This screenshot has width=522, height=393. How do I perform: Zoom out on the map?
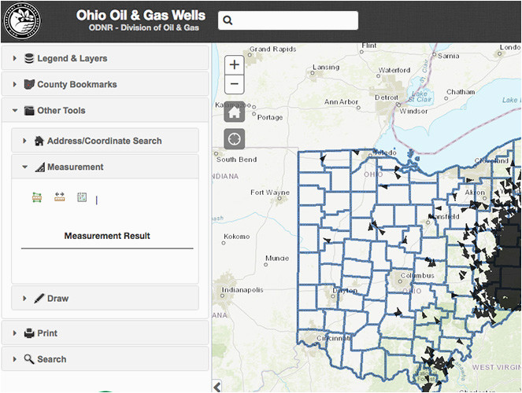coord(235,84)
